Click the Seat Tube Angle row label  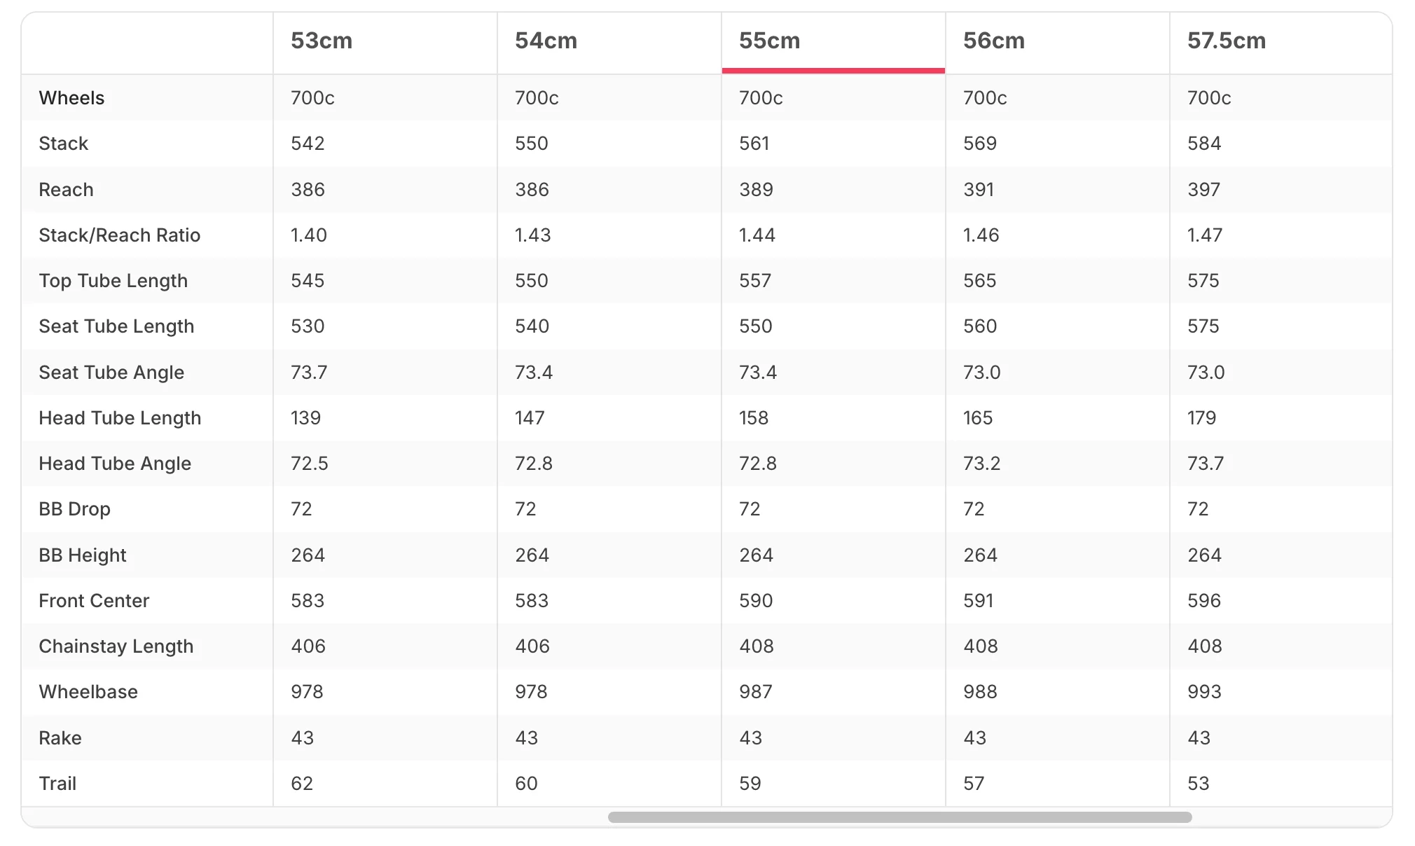click(111, 373)
